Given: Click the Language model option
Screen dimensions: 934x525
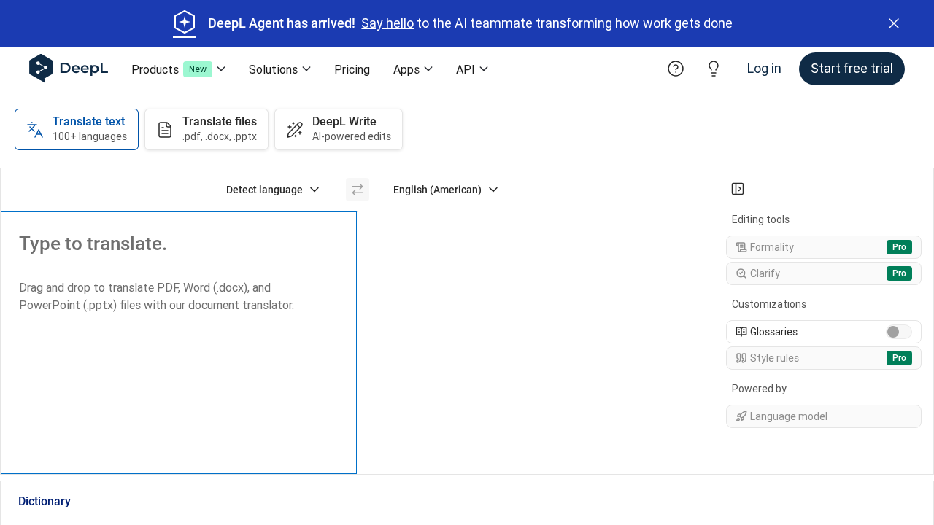Looking at the screenshot, I should click(823, 416).
